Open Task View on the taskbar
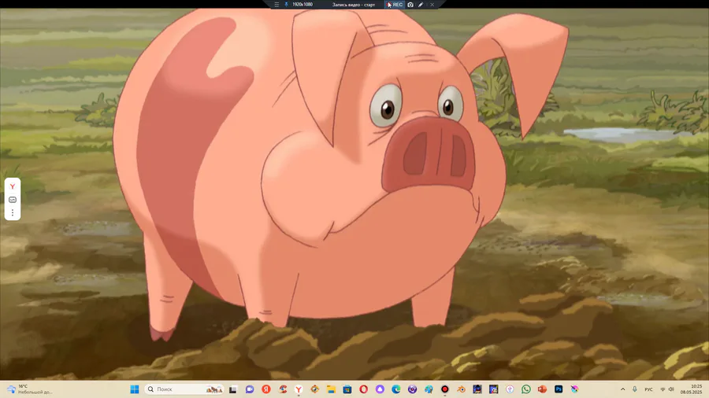This screenshot has width=709, height=398. [233, 389]
